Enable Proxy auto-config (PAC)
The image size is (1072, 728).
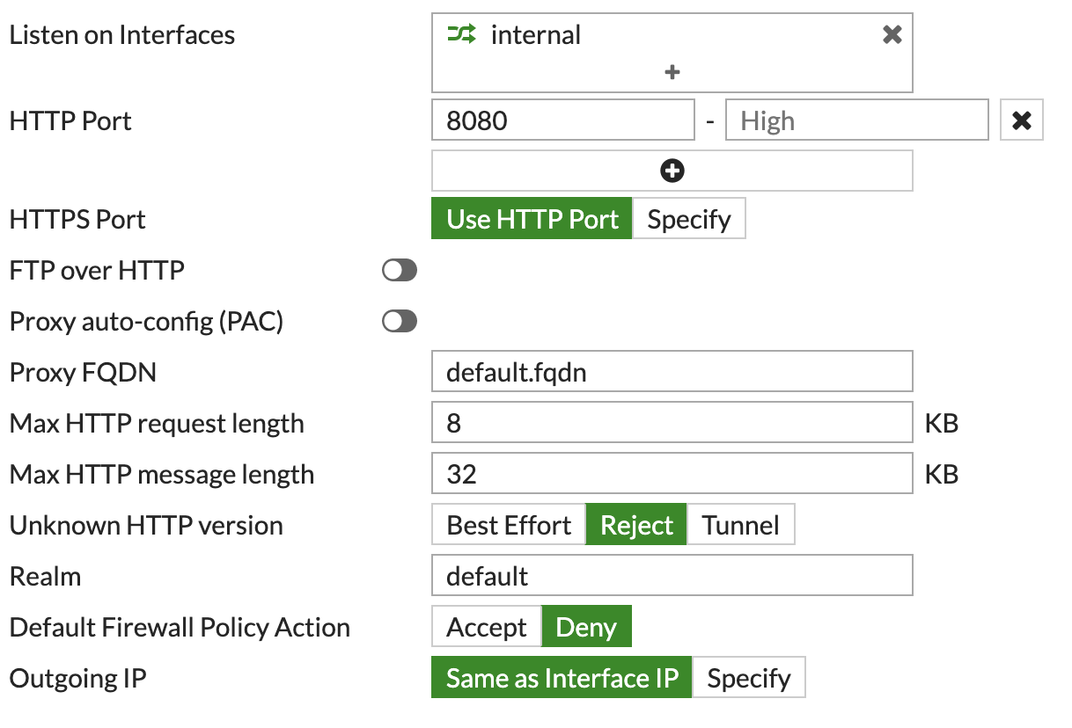(x=398, y=321)
